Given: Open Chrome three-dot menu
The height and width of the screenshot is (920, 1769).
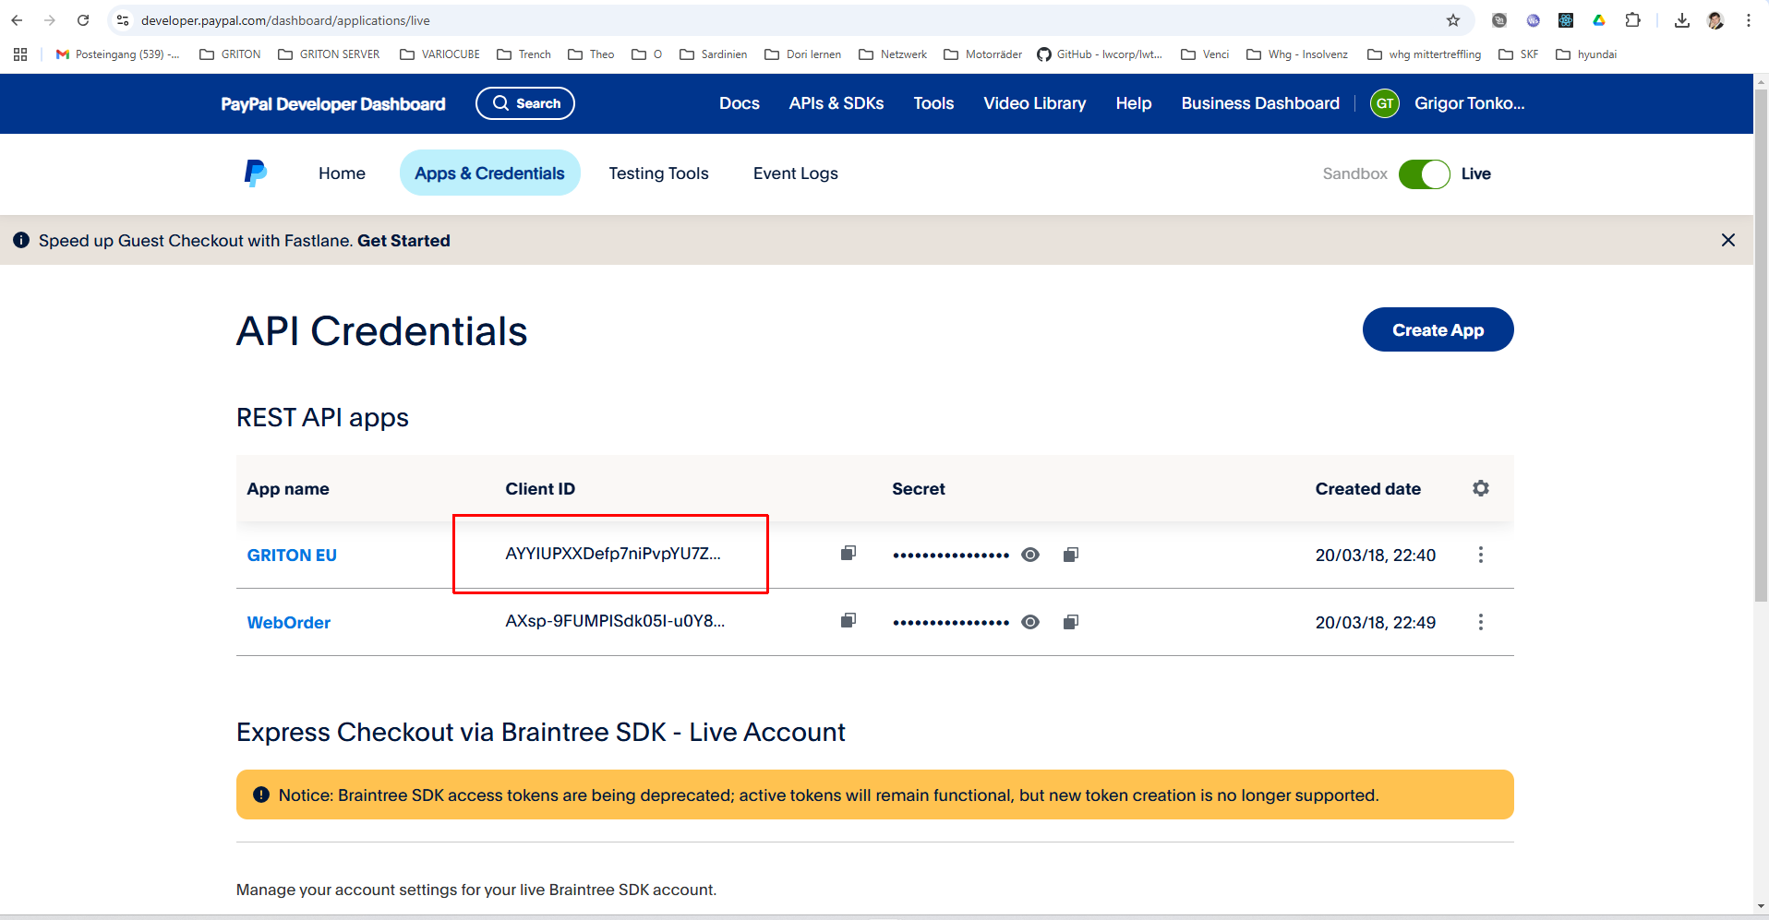Looking at the screenshot, I should (x=1749, y=20).
